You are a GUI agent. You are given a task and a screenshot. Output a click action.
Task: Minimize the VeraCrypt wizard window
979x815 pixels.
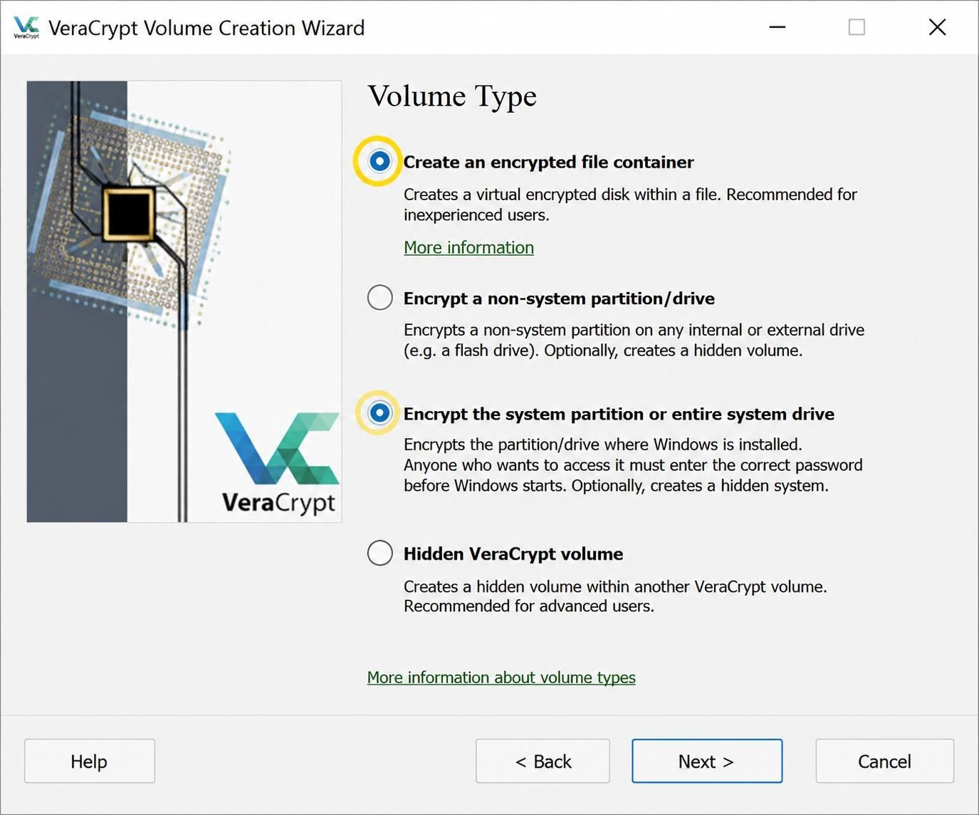(778, 27)
